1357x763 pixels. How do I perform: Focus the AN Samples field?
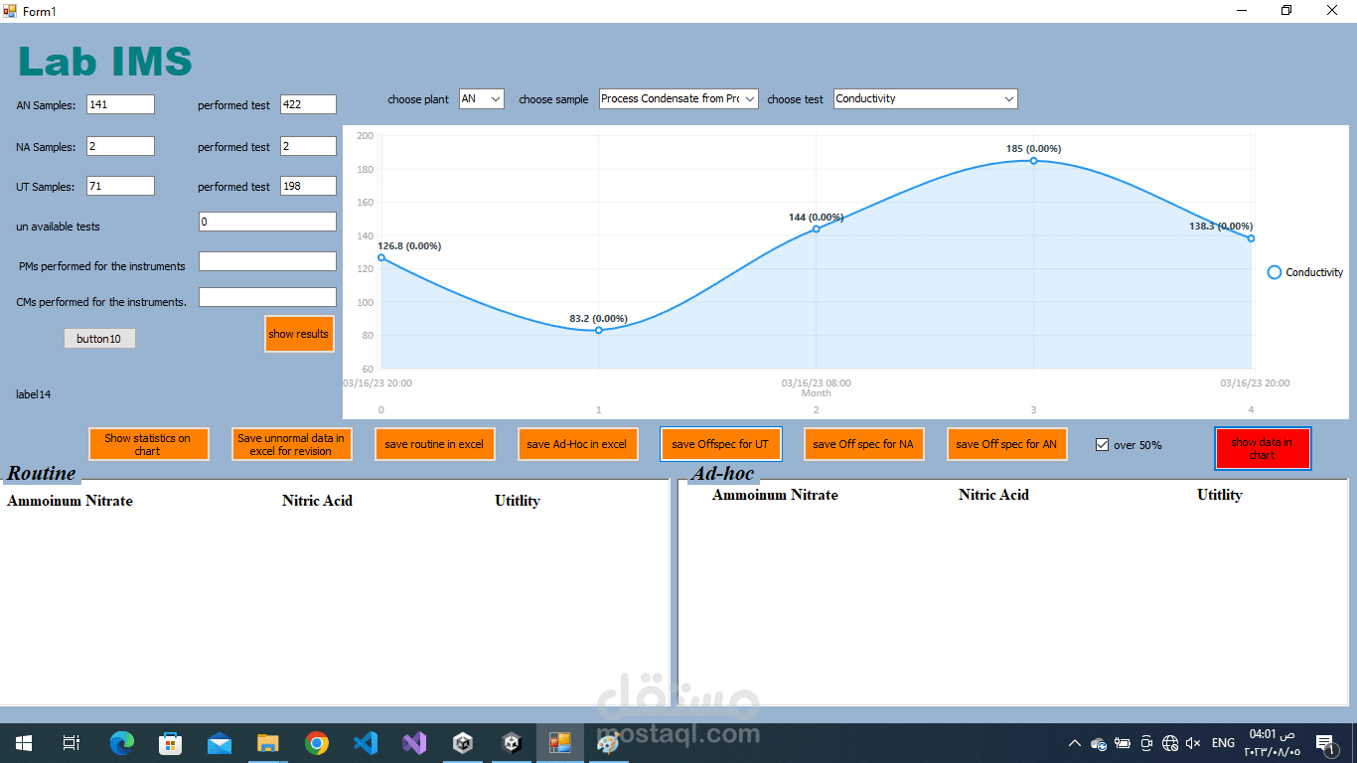point(121,104)
